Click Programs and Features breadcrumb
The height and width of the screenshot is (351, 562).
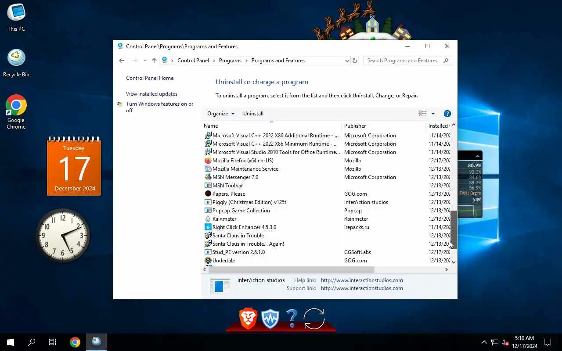(x=278, y=61)
